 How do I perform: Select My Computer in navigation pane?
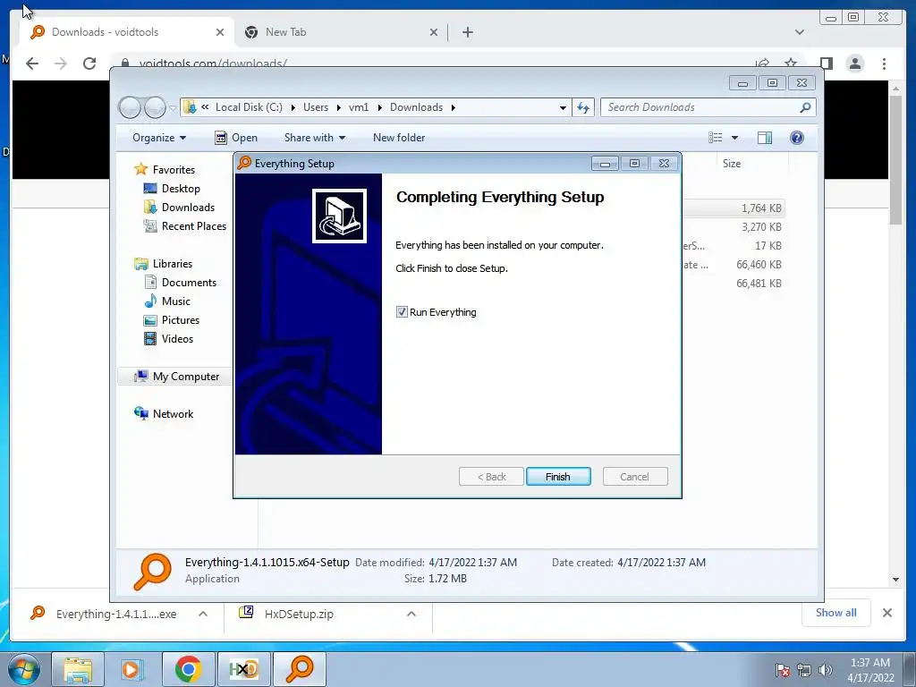[186, 377]
